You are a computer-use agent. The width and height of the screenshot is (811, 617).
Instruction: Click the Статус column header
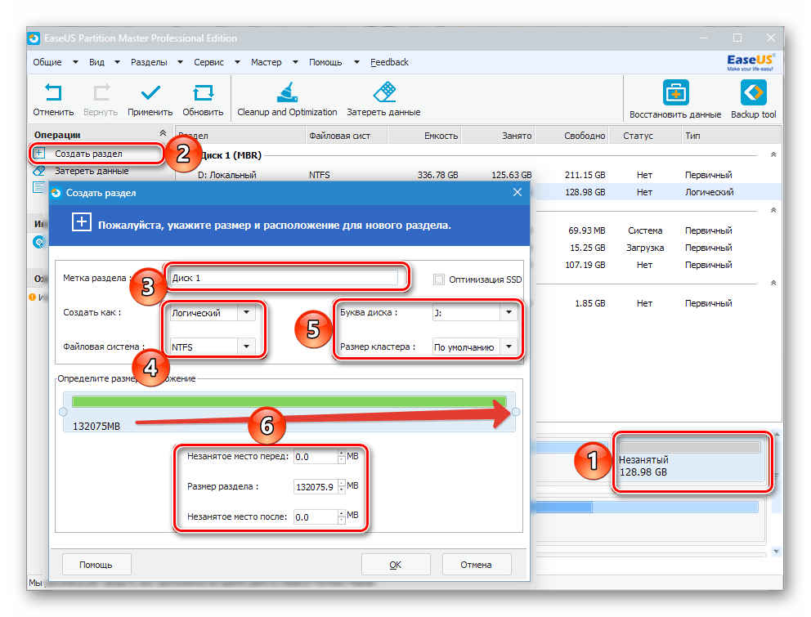point(645,136)
